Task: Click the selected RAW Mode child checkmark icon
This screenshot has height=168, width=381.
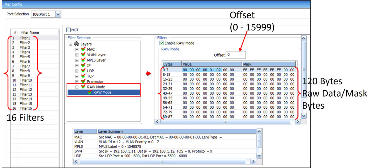Action: point(89,92)
